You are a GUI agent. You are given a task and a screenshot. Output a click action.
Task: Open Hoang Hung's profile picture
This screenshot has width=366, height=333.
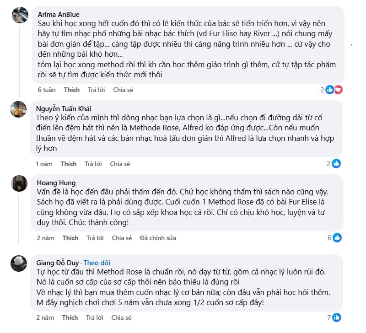(19, 183)
